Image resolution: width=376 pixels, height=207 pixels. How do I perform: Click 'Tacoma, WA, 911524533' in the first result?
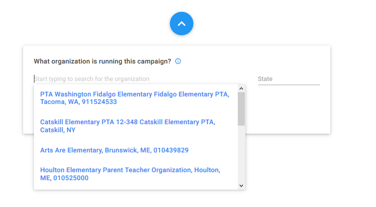[x=78, y=102]
